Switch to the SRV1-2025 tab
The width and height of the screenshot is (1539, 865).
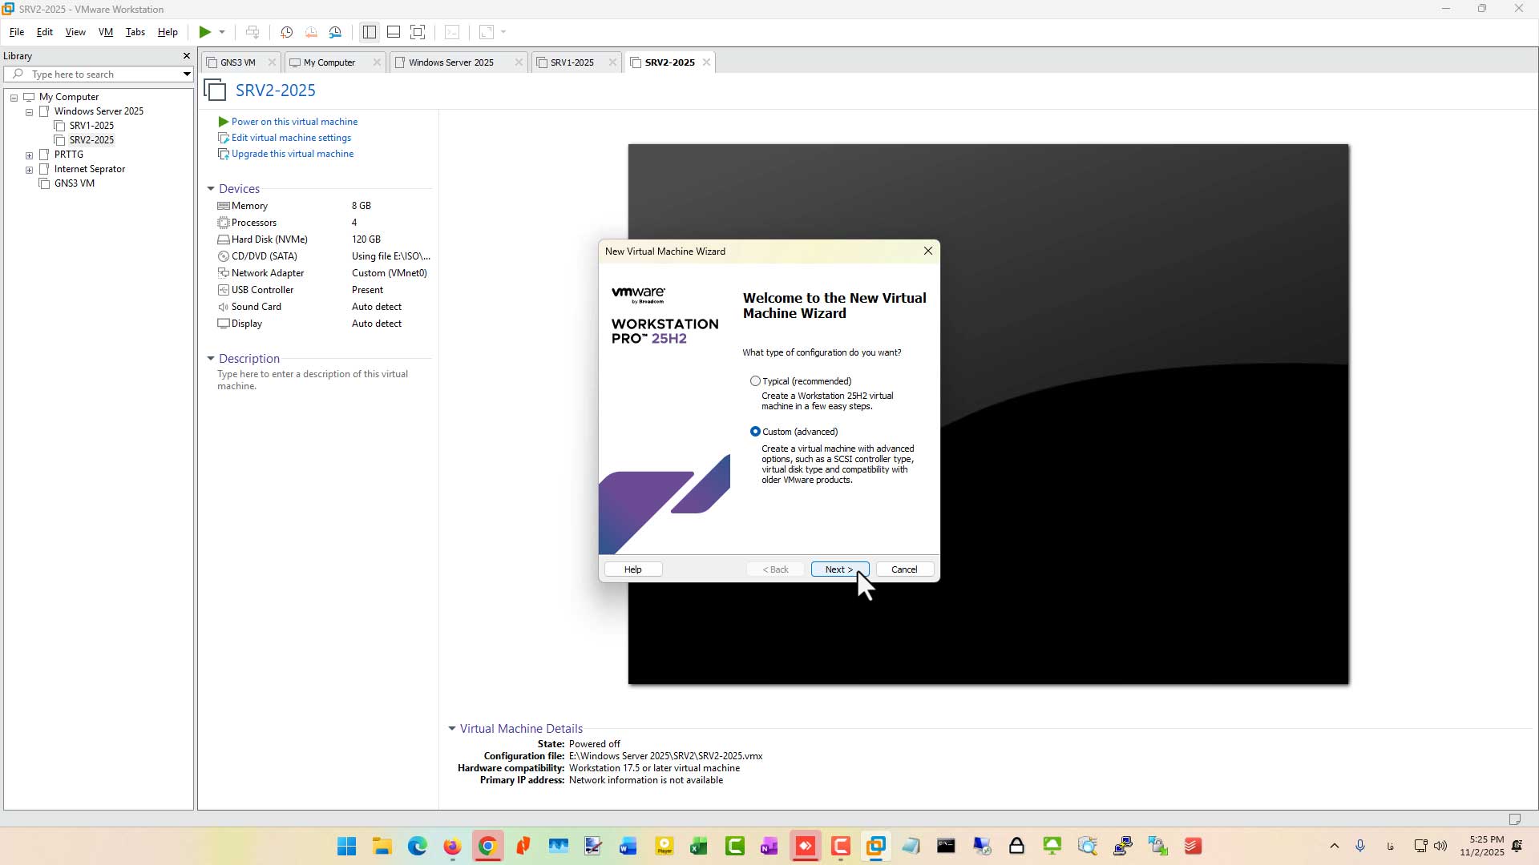pyautogui.click(x=572, y=62)
